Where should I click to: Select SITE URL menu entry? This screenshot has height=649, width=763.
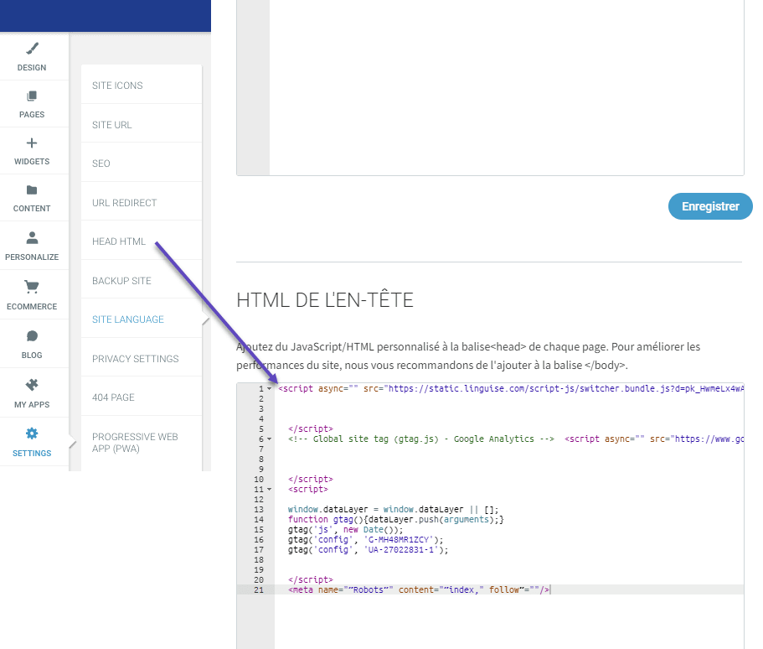pyautogui.click(x=142, y=125)
